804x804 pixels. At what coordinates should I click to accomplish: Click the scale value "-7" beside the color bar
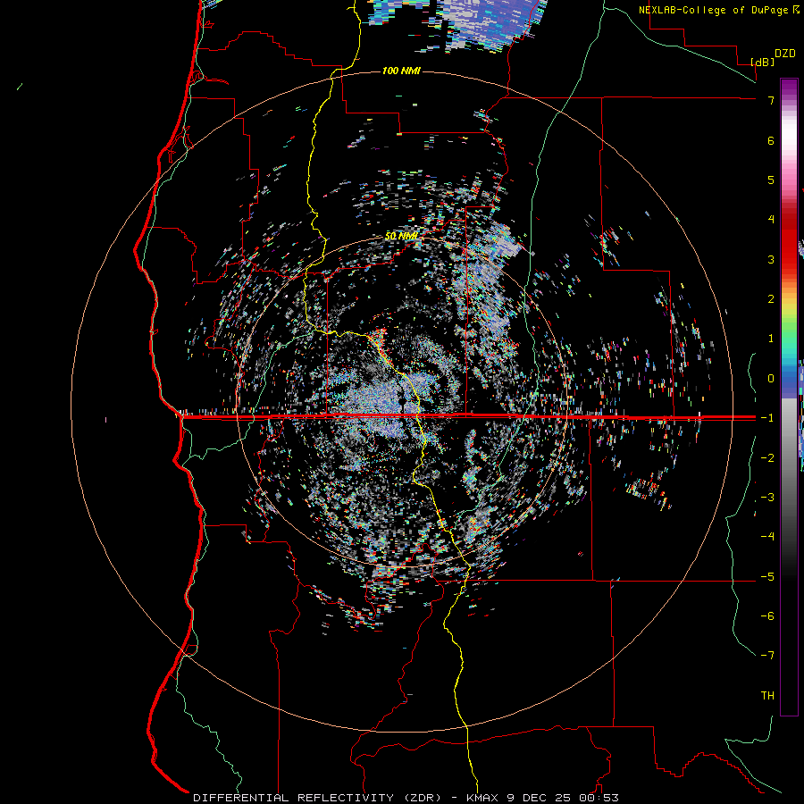pos(767,656)
